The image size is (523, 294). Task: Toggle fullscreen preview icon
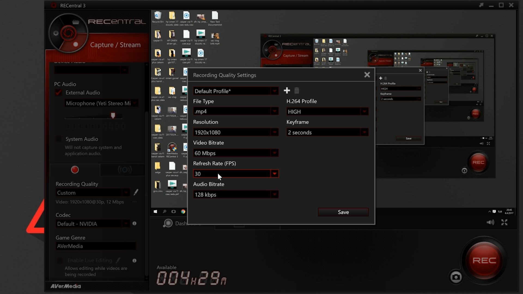point(504,222)
